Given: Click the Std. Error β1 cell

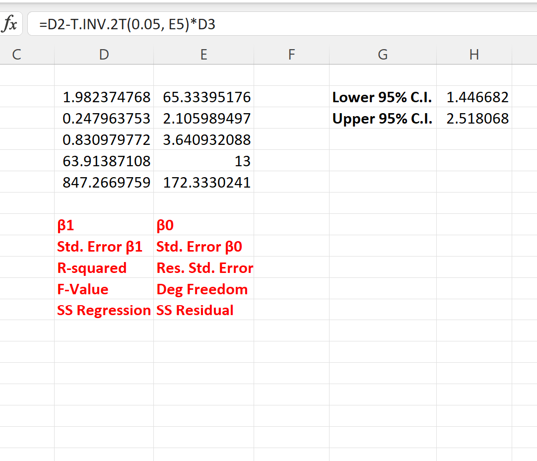Looking at the screenshot, I should point(104,247).
